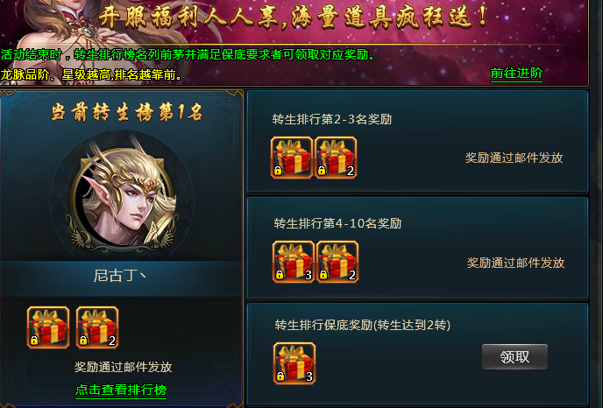The height and width of the screenshot is (408, 603).
Task: Click the 当前转生榜第1名 title
Action: point(126,113)
